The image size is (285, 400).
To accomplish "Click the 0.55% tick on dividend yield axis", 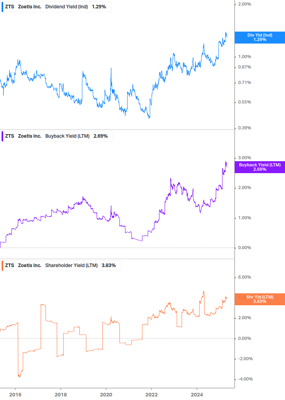I will (244, 102).
